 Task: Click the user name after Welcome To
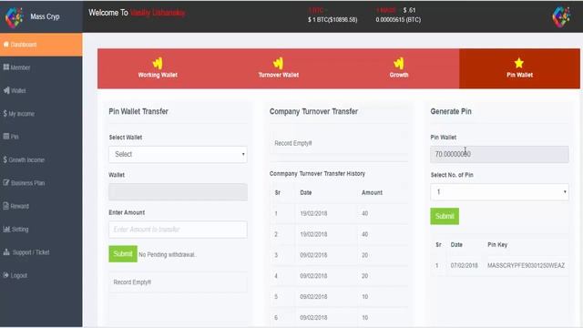[x=158, y=13]
